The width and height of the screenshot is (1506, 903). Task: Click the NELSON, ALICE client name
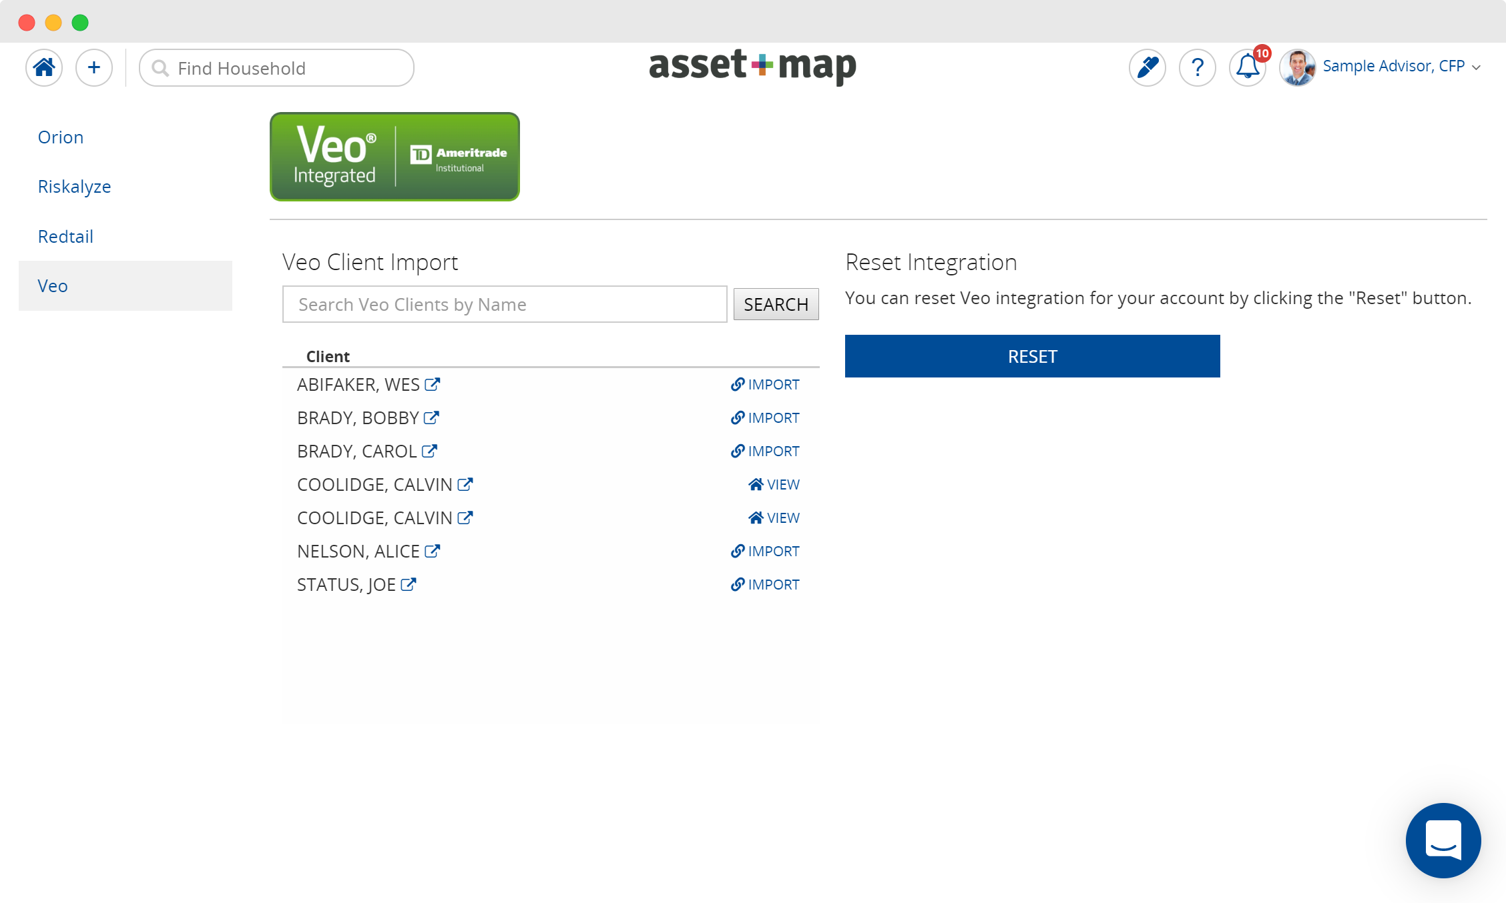click(x=358, y=551)
